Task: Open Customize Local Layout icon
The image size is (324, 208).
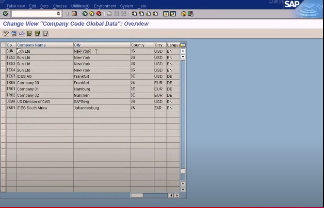Action: coord(191,14)
